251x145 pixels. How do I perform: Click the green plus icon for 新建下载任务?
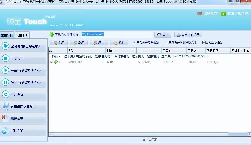coord(223,14)
